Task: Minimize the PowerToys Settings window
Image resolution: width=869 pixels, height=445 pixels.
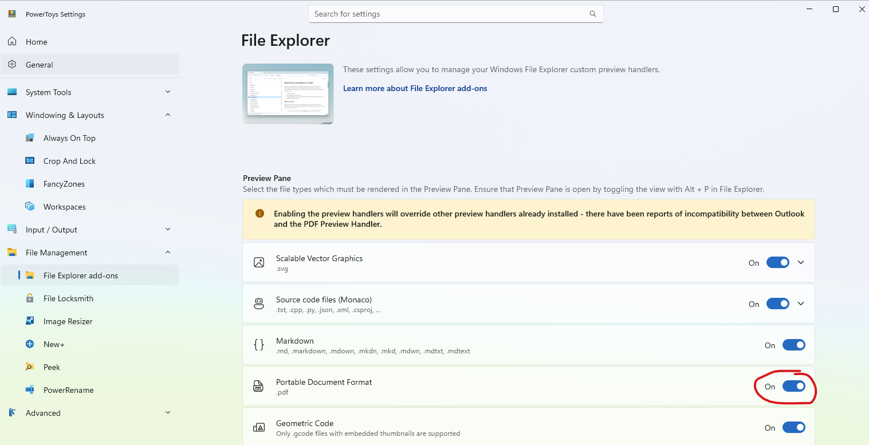Action: (809, 9)
